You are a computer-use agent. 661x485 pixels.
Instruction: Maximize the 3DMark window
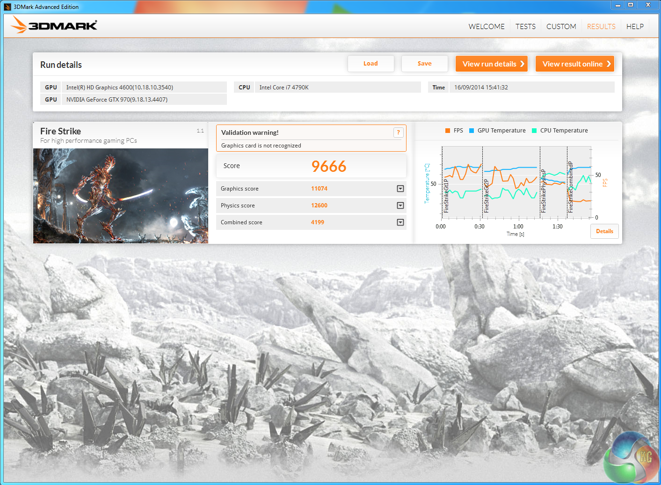631,5
